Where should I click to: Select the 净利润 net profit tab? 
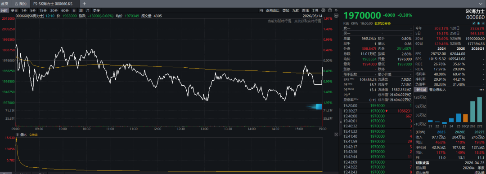click(421, 90)
